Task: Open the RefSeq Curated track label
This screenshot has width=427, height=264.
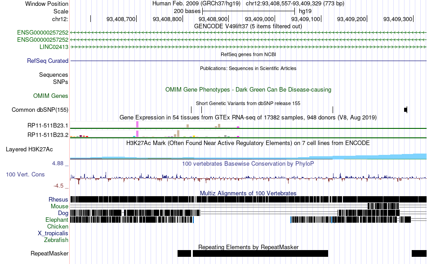Action: 47,61
